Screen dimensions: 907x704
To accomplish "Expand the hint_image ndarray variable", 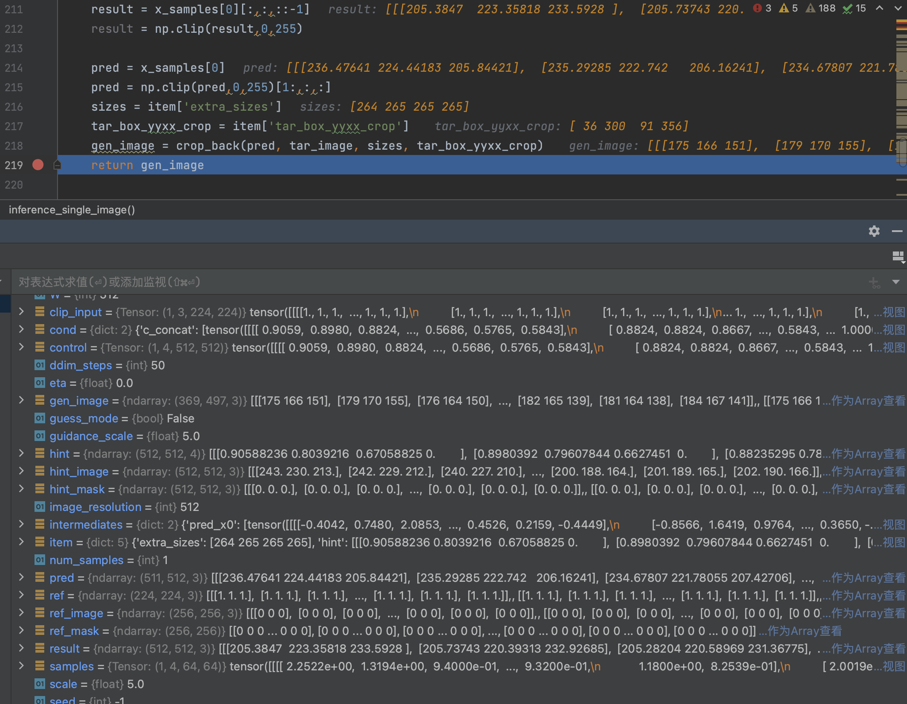I will coord(21,471).
